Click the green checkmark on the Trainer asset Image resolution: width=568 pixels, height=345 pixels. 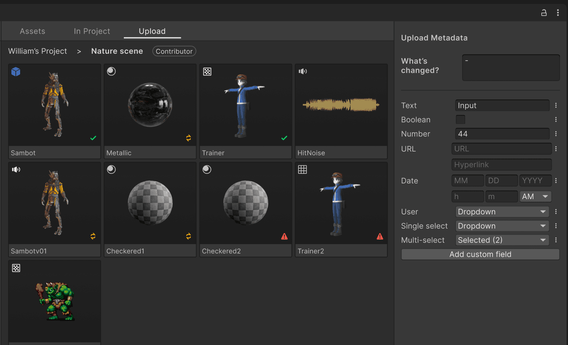[284, 138]
